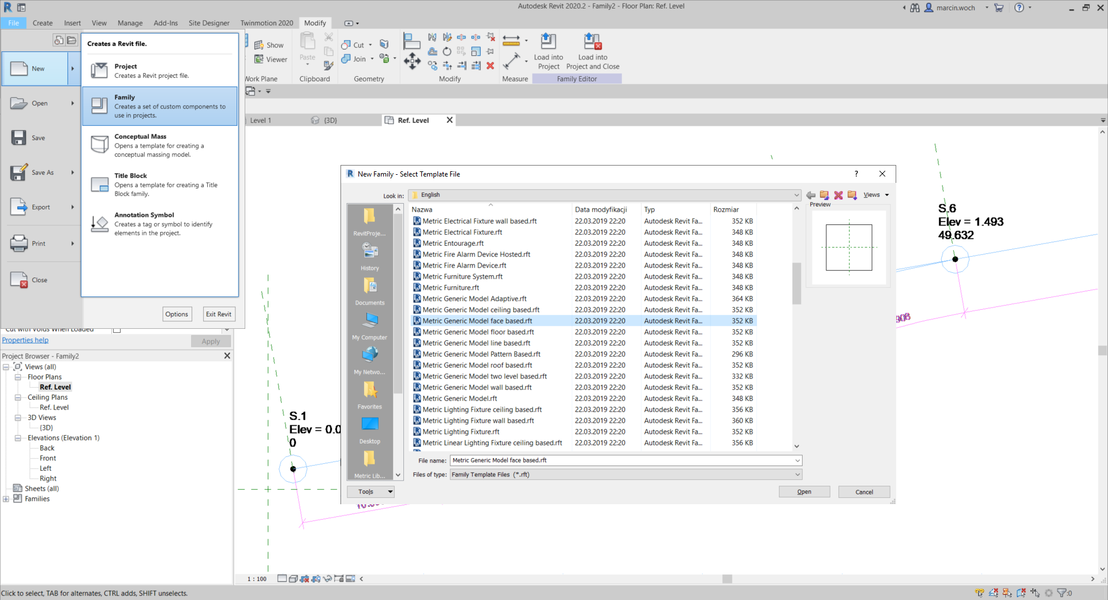
Task: Select the Rotate tool in the ribbon
Action: 447,51
